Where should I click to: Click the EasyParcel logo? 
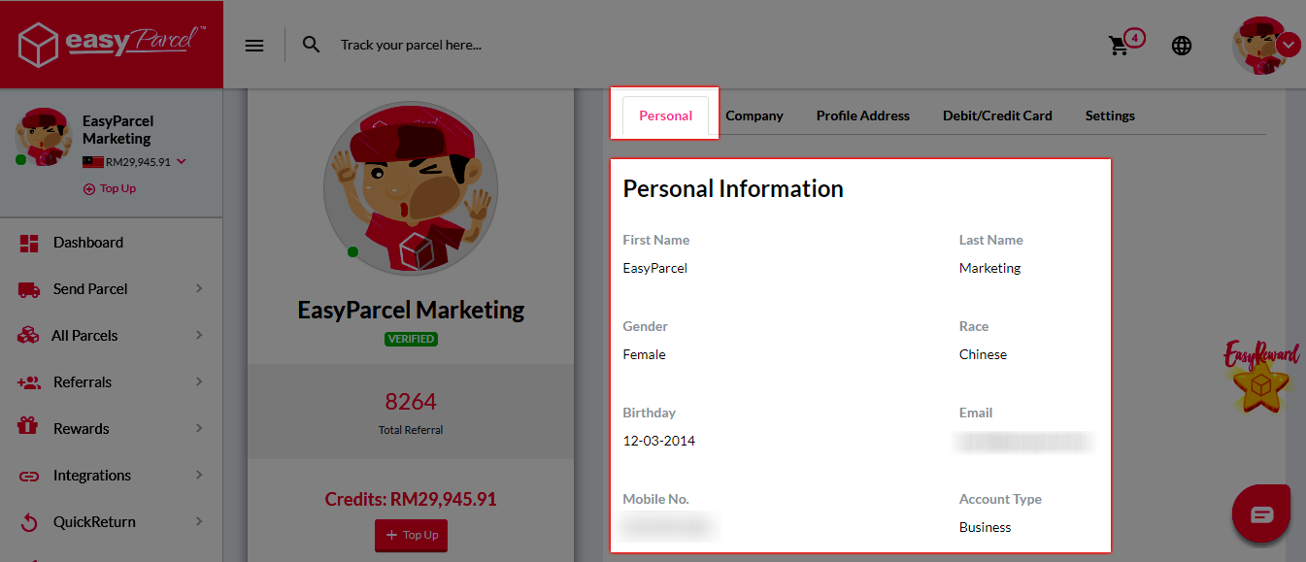click(x=112, y=45)
